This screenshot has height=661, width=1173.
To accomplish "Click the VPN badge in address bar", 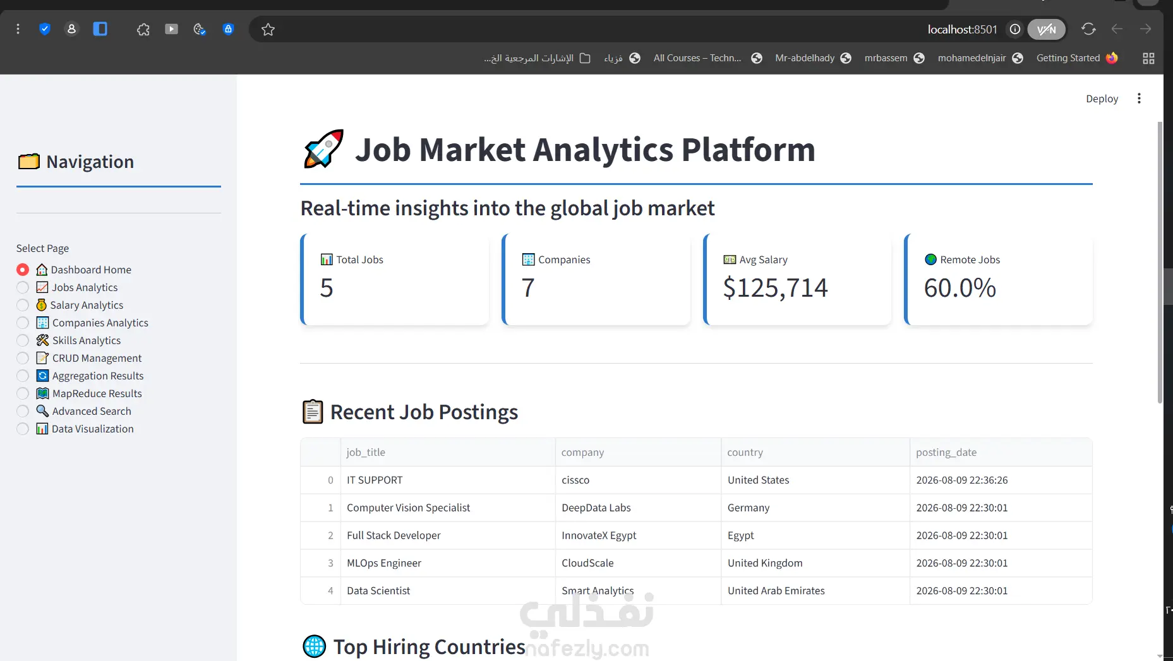I will (x=1046, y=29).
